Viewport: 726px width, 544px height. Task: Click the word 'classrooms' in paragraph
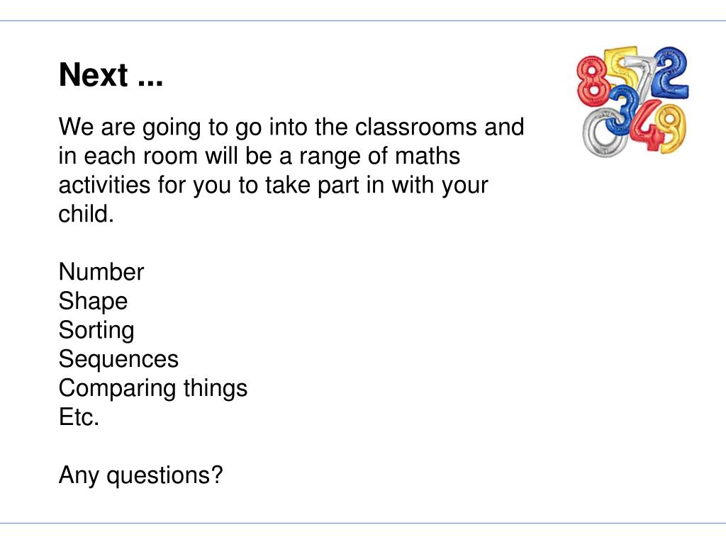(415, 127)
